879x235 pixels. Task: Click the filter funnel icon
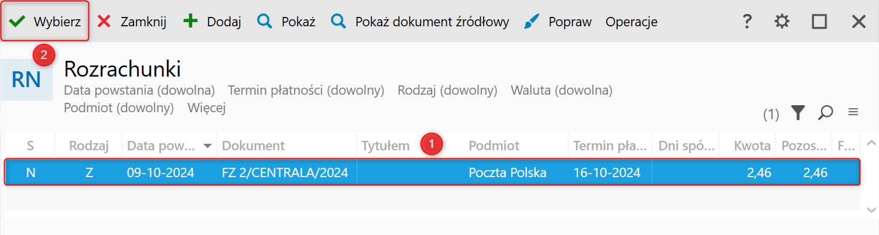[798, 113]
